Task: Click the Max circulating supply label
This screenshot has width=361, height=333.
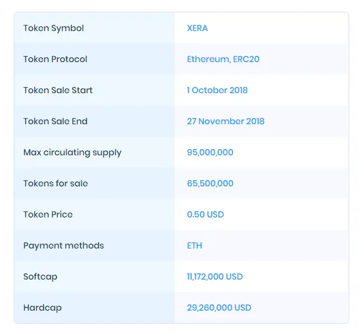Action: click(72, 153)
